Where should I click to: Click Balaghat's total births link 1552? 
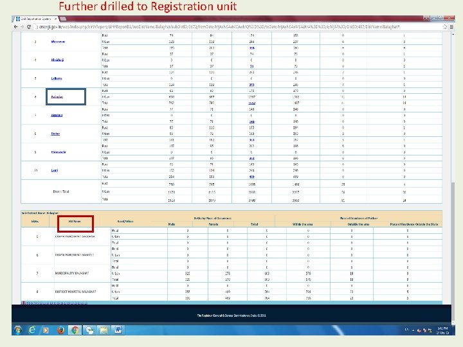point(251,103)
